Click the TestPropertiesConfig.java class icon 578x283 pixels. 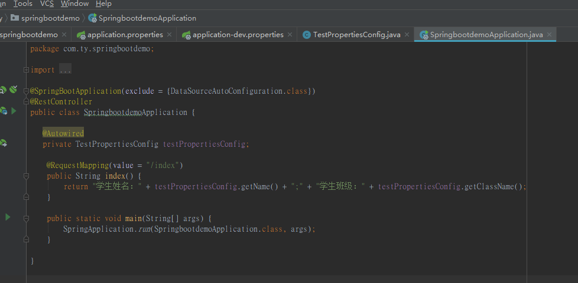tap(306, 35)
